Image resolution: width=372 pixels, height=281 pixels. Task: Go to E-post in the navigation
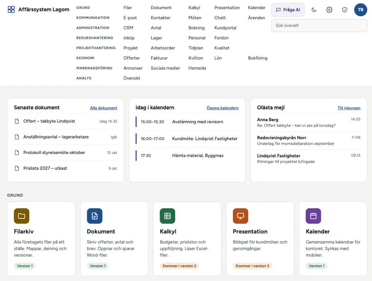click(130, 18)
